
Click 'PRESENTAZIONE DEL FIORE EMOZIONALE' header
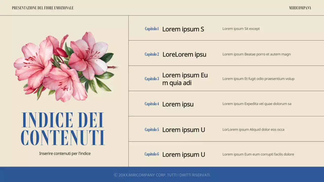coord(43,8)
